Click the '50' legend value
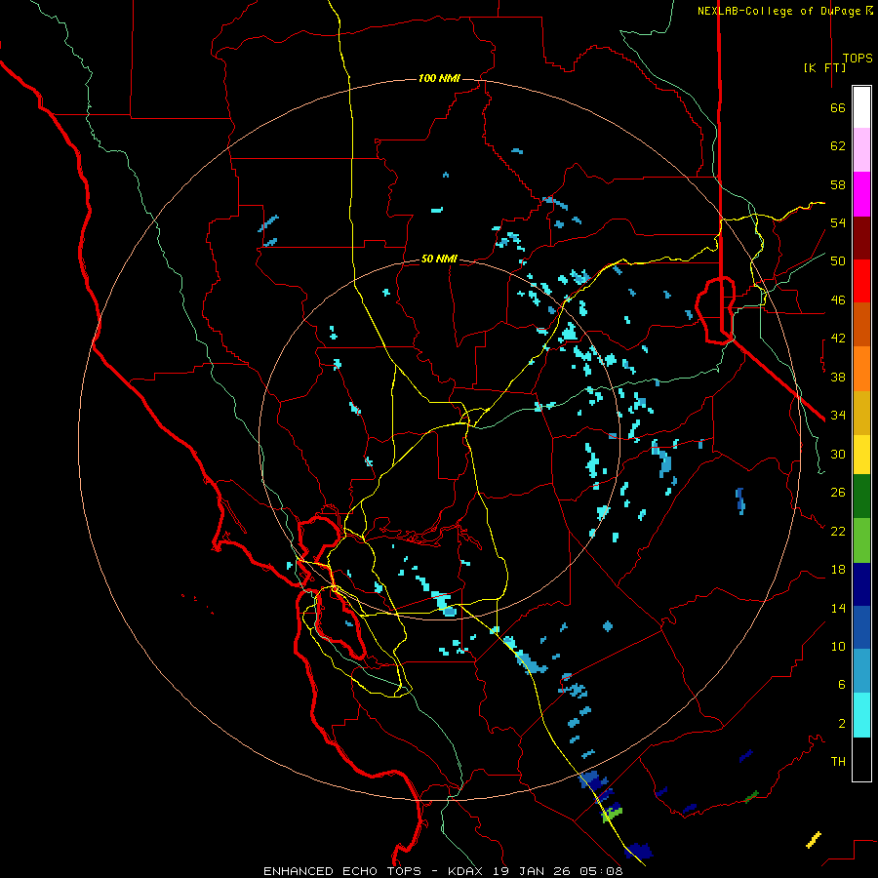 pos(838,261)
